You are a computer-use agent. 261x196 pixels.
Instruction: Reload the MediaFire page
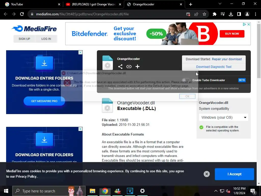[x=22, y=14]
